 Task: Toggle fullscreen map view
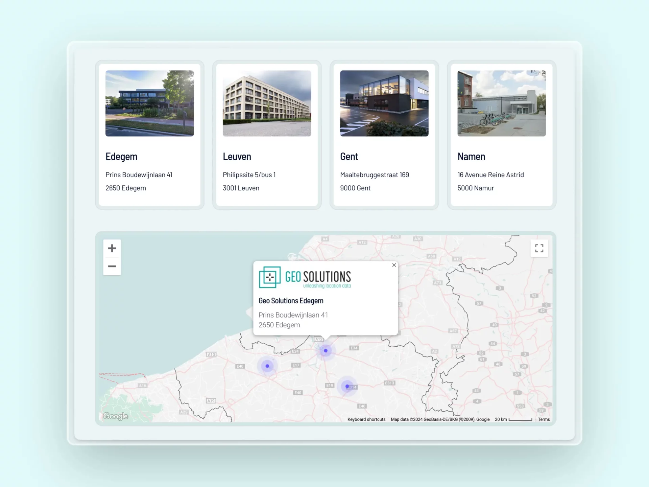tap(539, 249)
